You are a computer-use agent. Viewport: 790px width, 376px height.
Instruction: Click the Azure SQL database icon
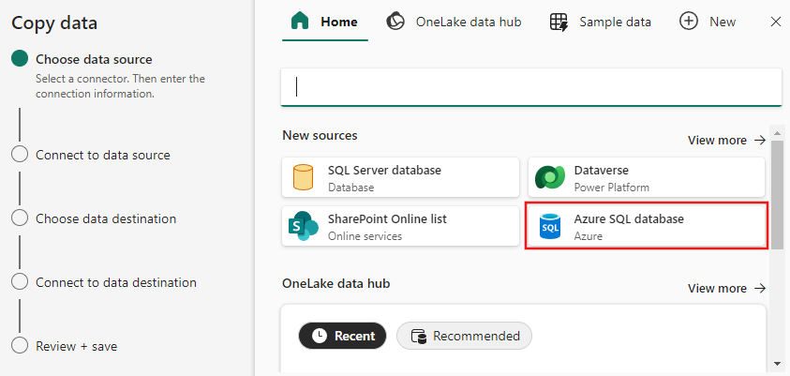click(x=549, y=226)
